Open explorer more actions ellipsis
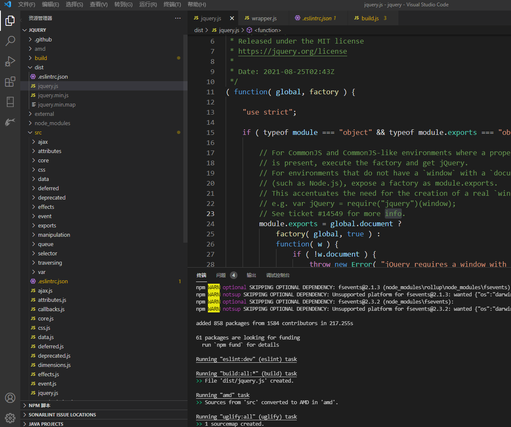 178,18
